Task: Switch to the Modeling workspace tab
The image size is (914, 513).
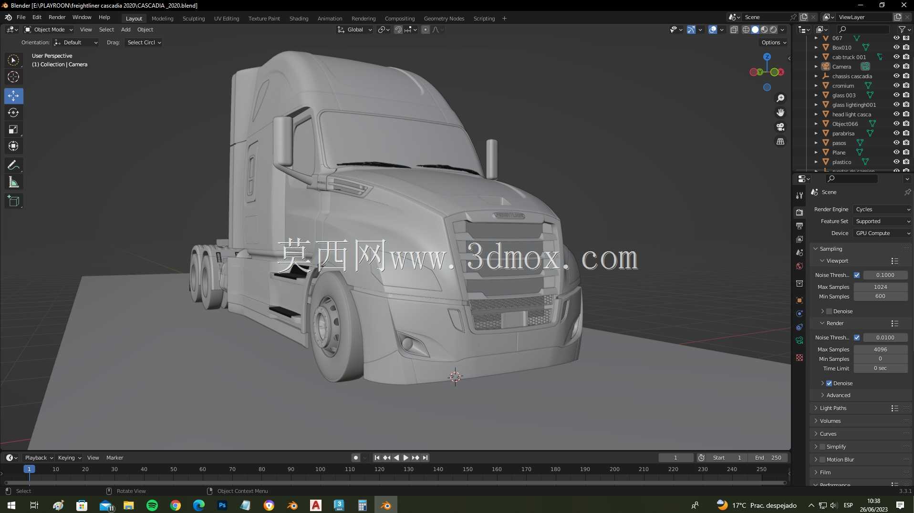Action: pos(162,19)
